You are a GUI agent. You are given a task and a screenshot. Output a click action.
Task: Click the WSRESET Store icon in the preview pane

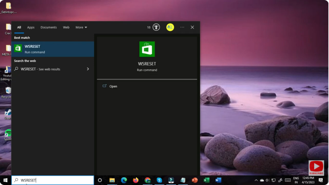coord(147,49)
